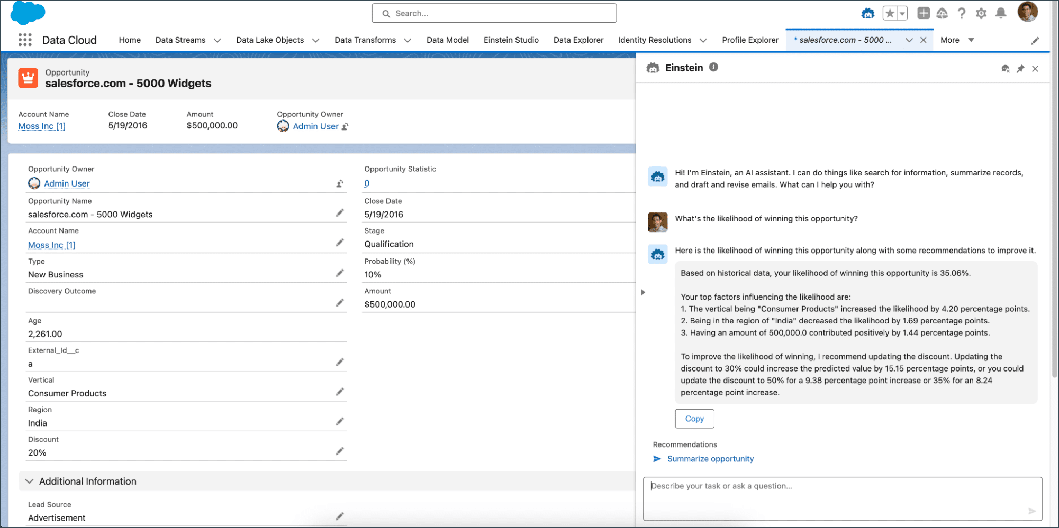Click the Discount value 20%
This screenshot has height=528, width=1059.
tap(37, 452)
